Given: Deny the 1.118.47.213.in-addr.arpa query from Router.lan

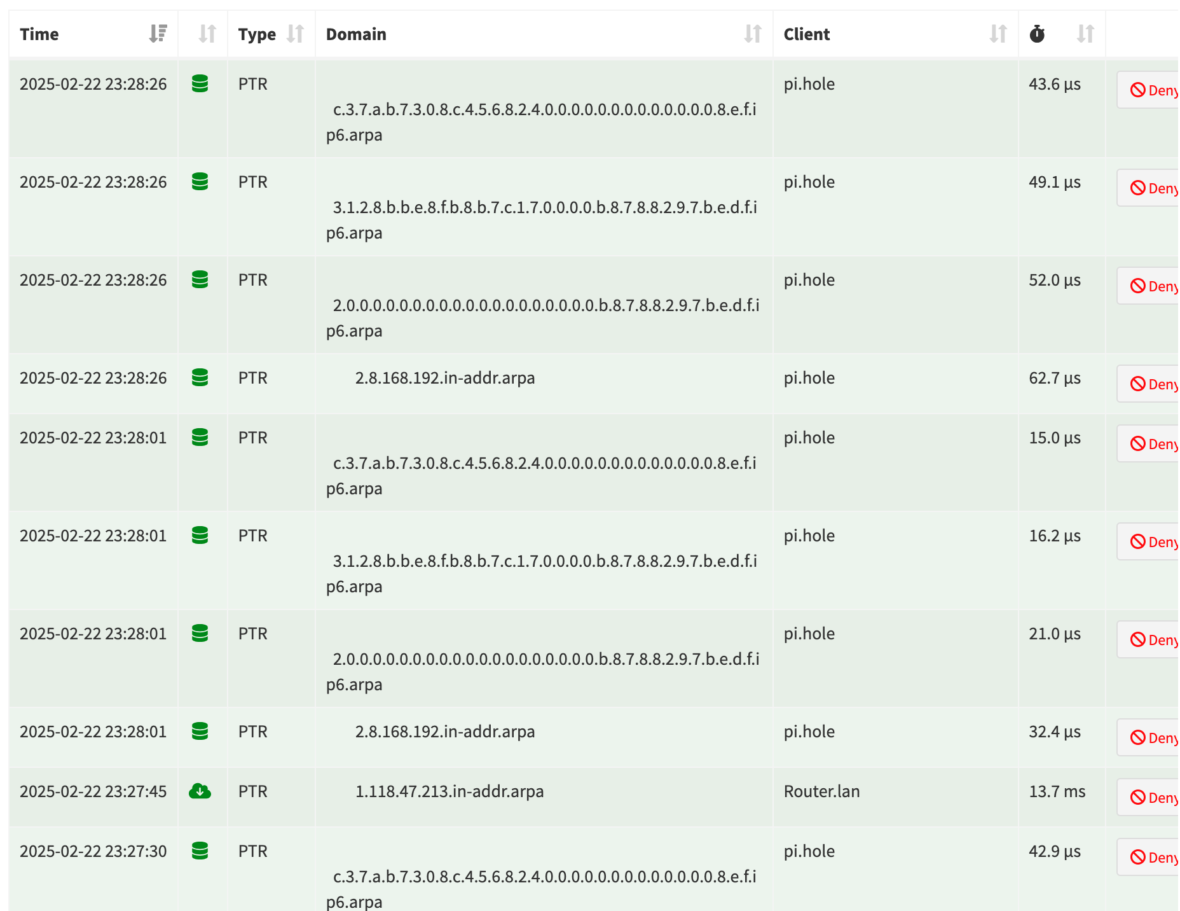Looking at the screenshot, I should pos(1148,798).
